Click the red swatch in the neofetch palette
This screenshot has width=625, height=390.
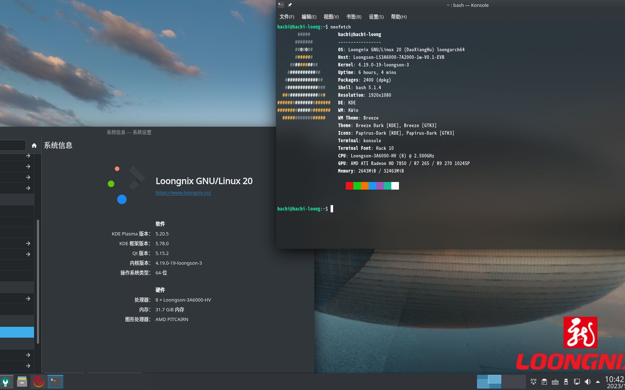(349, 186)
